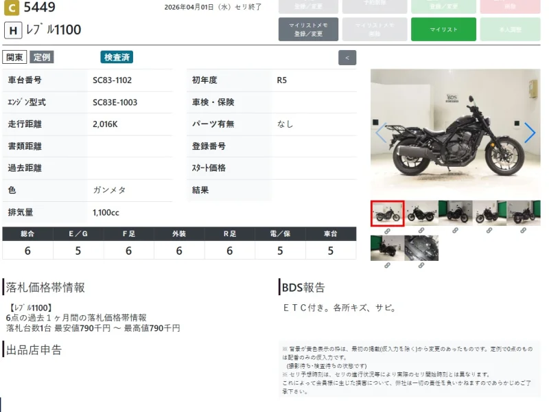
Task: Select the front-right view thumbnail with green door
Action: click(455, 213)
